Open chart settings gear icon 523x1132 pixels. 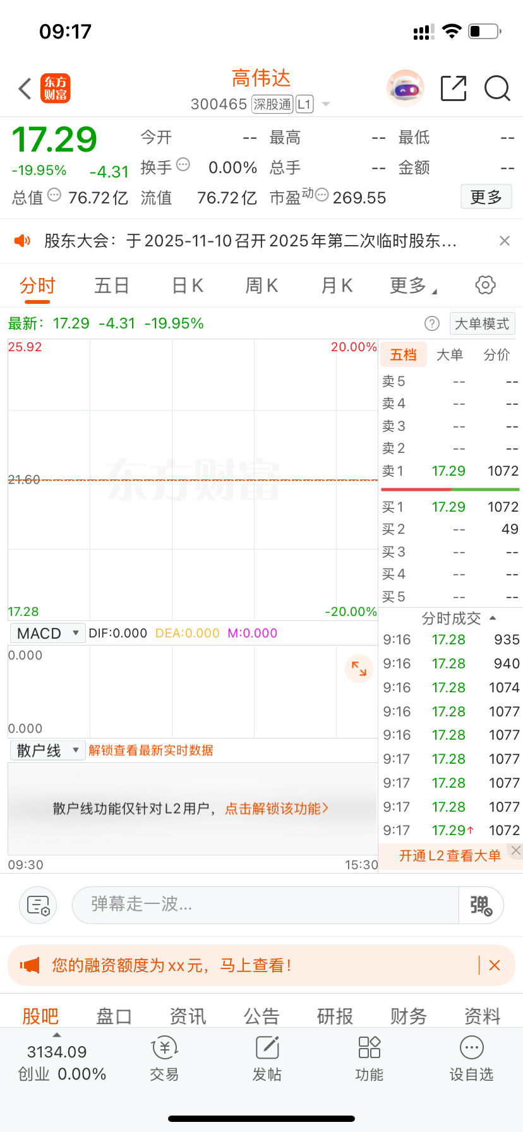(485, 285)
